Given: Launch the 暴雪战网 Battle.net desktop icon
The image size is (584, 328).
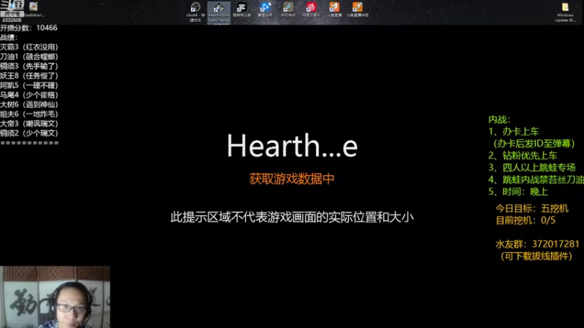Looking at the screenshot, I should tap(265, 9).
